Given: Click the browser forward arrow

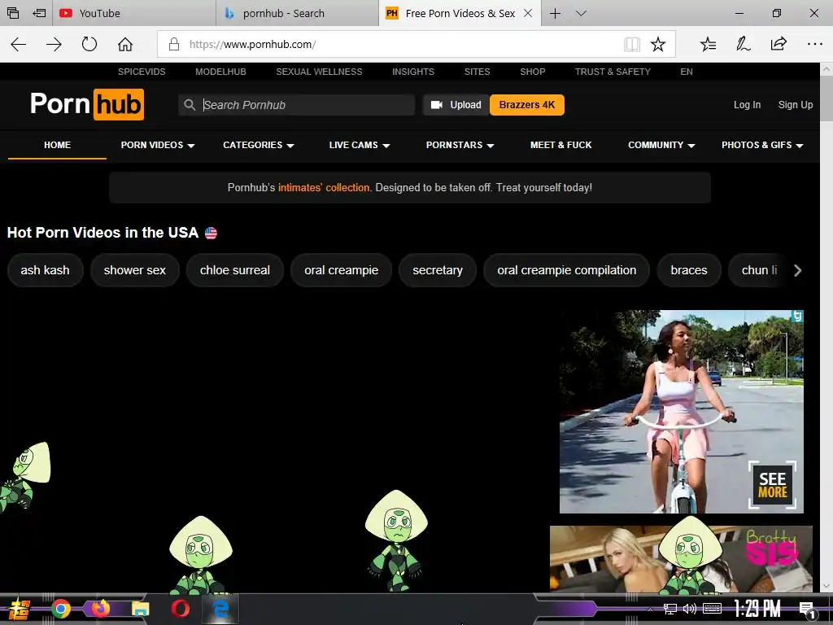Looking at the screenshot, I should (x=54, y=44).
